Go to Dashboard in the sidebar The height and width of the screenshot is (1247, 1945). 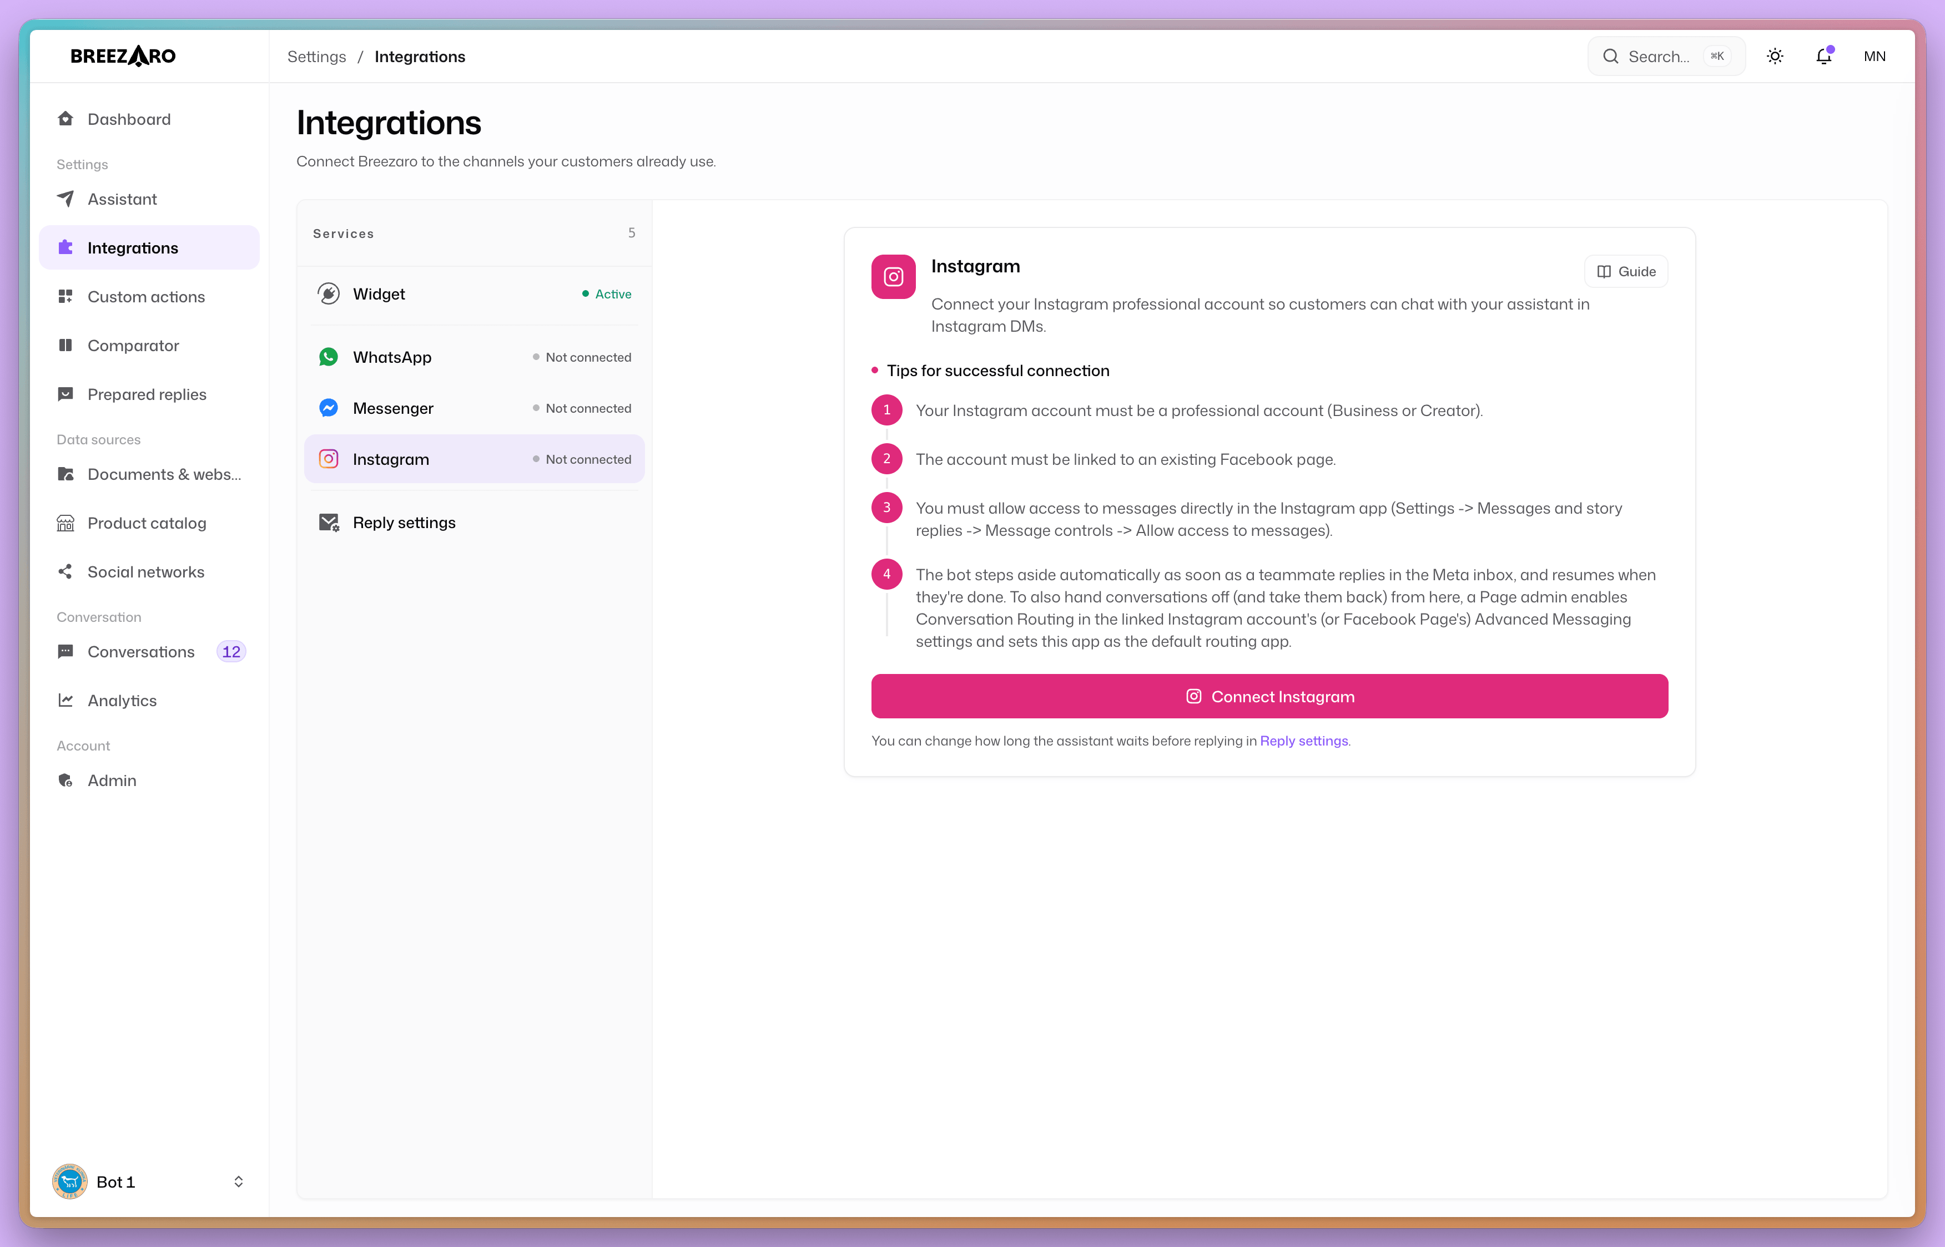tap(149, 119)
